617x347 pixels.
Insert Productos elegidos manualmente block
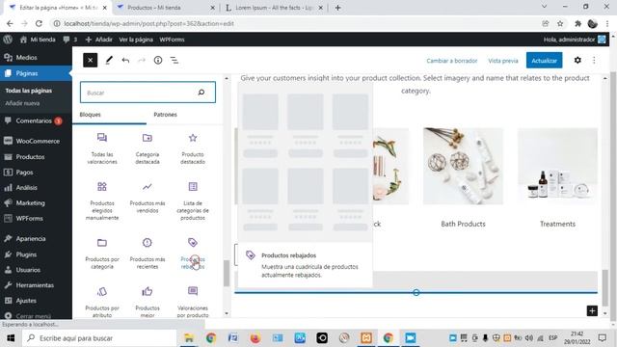(102, 200)
